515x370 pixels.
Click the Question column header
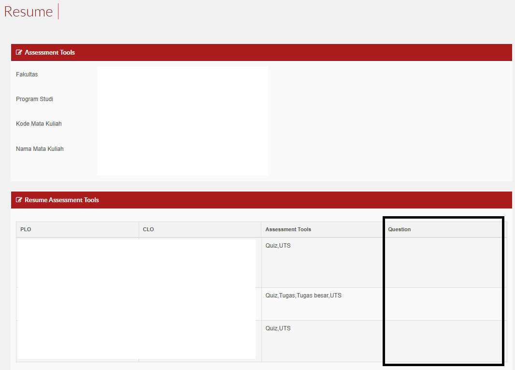coord(399,229)
